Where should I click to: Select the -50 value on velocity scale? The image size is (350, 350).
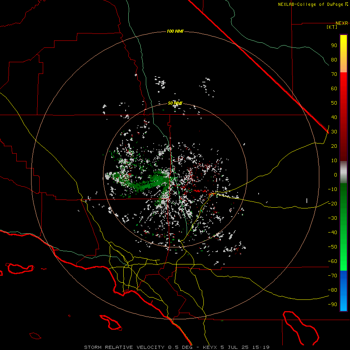tap(332, 247)
